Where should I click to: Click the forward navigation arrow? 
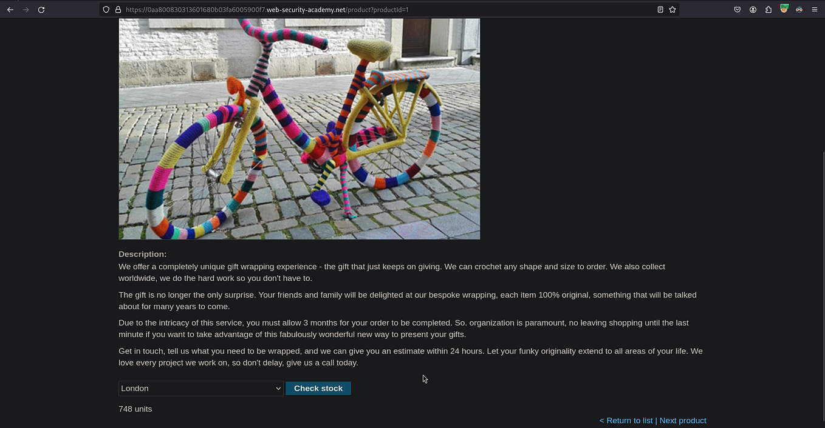click(x=26, y=10)
